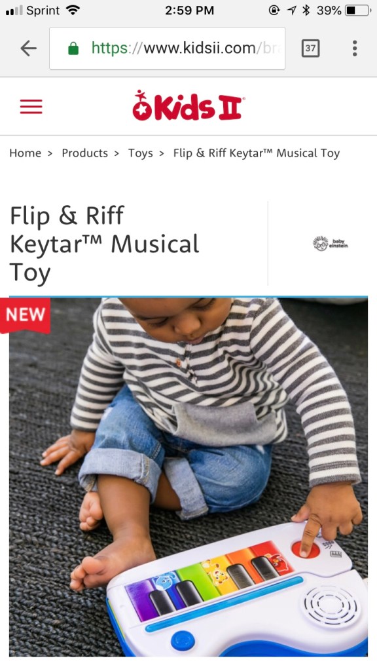This screenshot has height=671, width=377.
Task: Go to the Toys breadcrumb
Action: pyautogui.click(x=141, y=153)
